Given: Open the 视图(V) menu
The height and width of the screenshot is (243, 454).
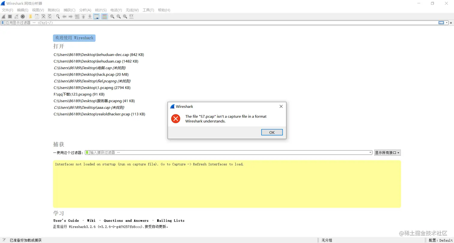Looking at the screenshot, I should pos(38,10).
